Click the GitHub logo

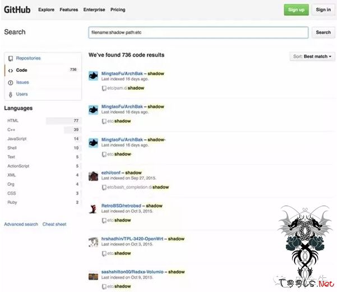pos(17,10)
